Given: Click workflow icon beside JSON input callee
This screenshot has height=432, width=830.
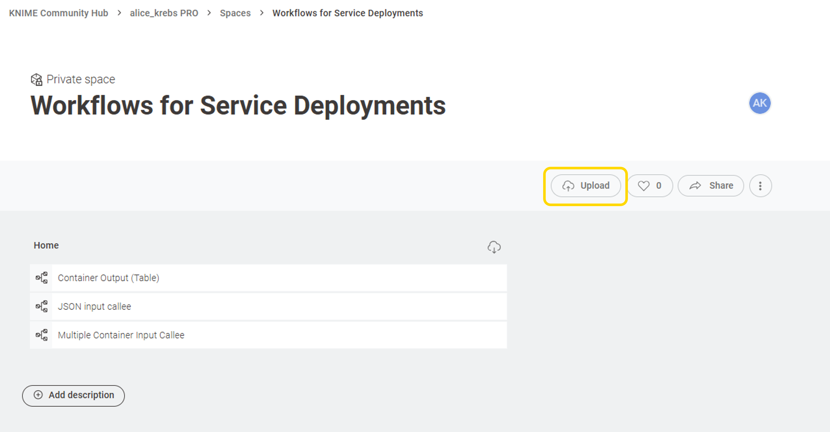Looking at the screenshot, I should click(42, 306).
